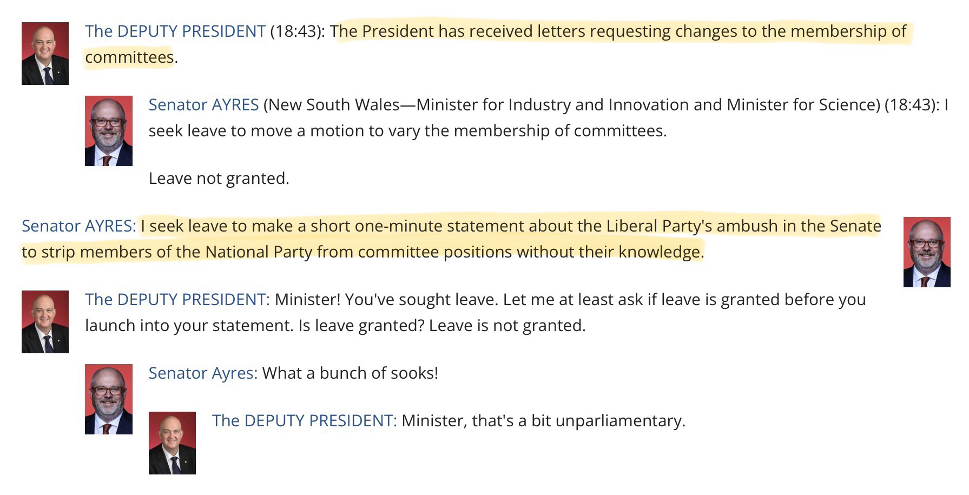Click the text 'Is leave granted? Leave is not granted.'

[x=441, y=326]
